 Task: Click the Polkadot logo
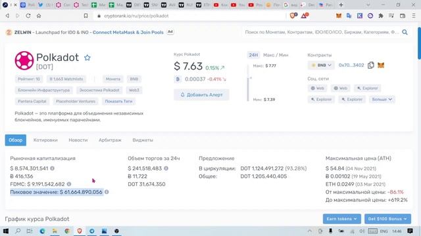click(x=24, y=60)
